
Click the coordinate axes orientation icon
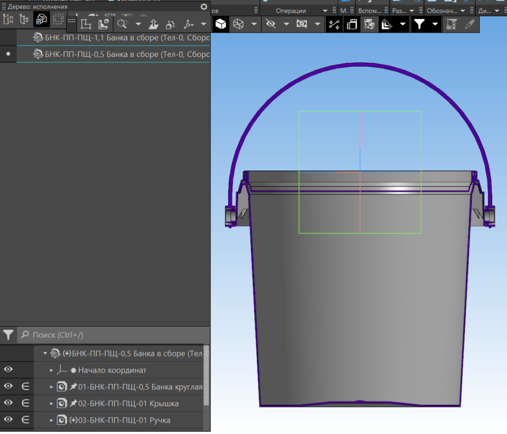coord(189,24)
